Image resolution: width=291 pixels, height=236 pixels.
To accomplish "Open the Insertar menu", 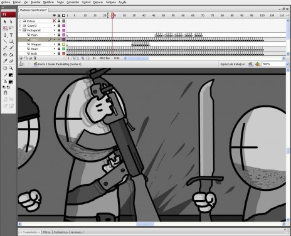I will tap(36, 3).
